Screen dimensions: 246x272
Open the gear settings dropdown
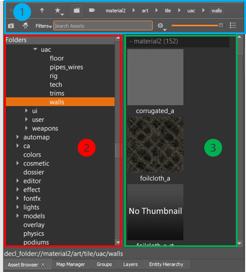tap(162, 26)
